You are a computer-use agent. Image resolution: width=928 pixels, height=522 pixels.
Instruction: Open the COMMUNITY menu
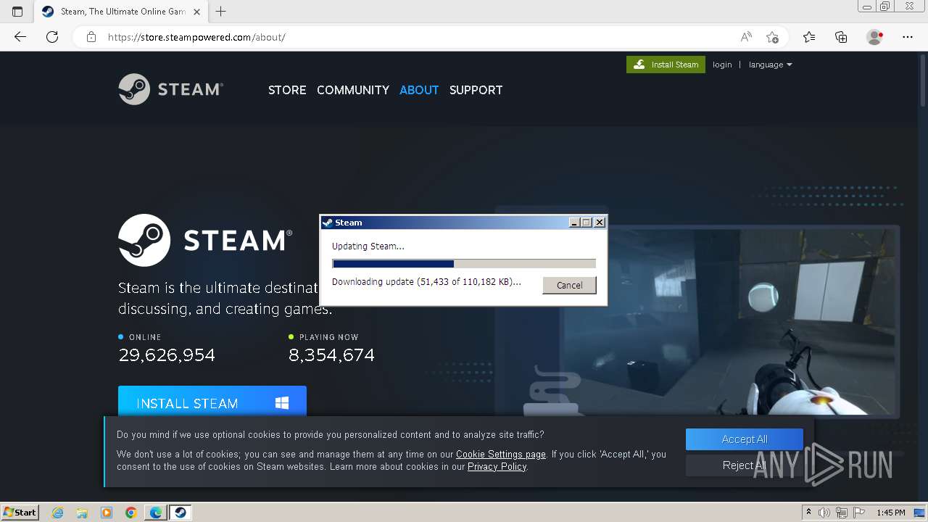coord(353,90)
